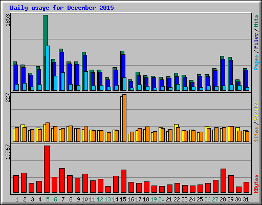Click the red KBytes bar for day 28
The height and width of the screenshot is (205, 262).
point(224,181)
